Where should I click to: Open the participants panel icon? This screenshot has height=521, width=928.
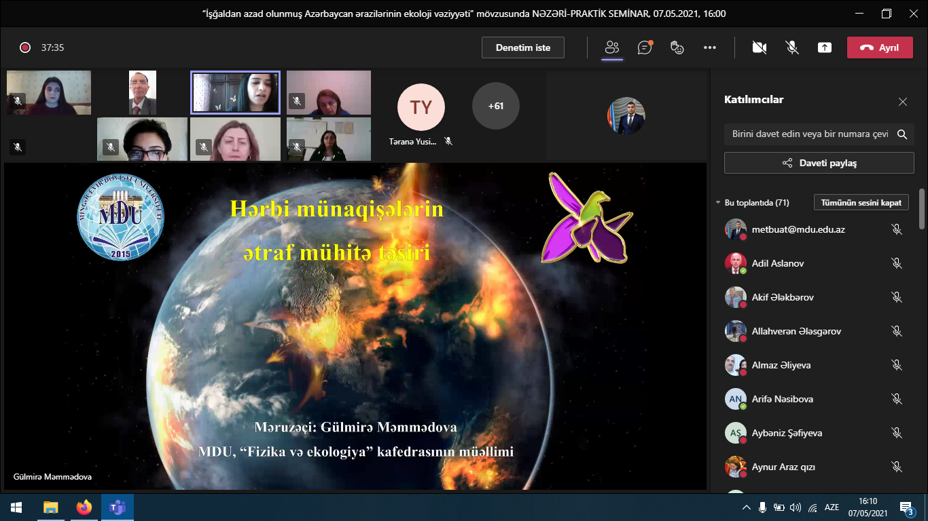612,47
